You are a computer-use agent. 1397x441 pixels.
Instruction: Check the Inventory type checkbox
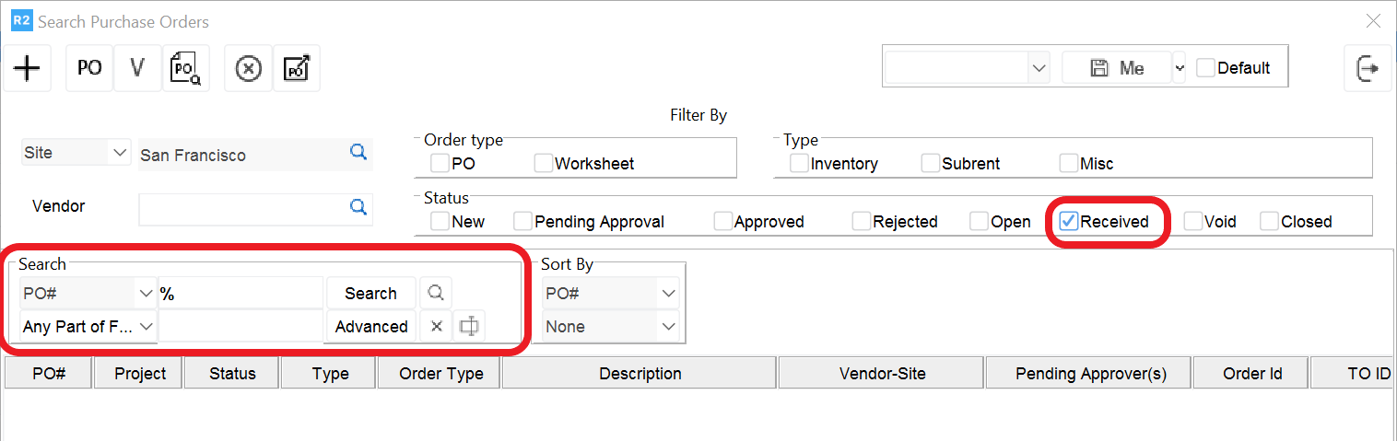[x=800, y=163]
